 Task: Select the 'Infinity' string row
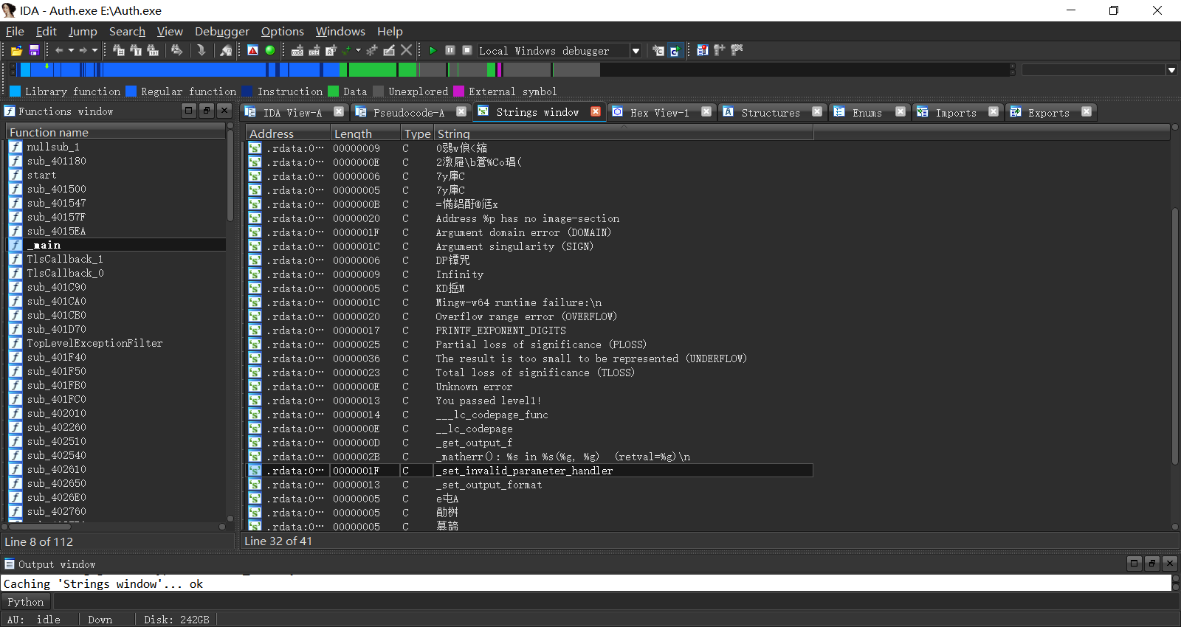[x=530, y=274]
